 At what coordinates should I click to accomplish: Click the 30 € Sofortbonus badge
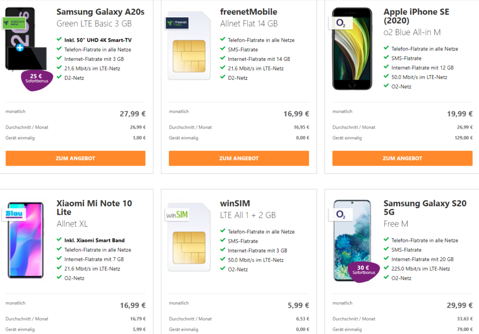(363, 271)
